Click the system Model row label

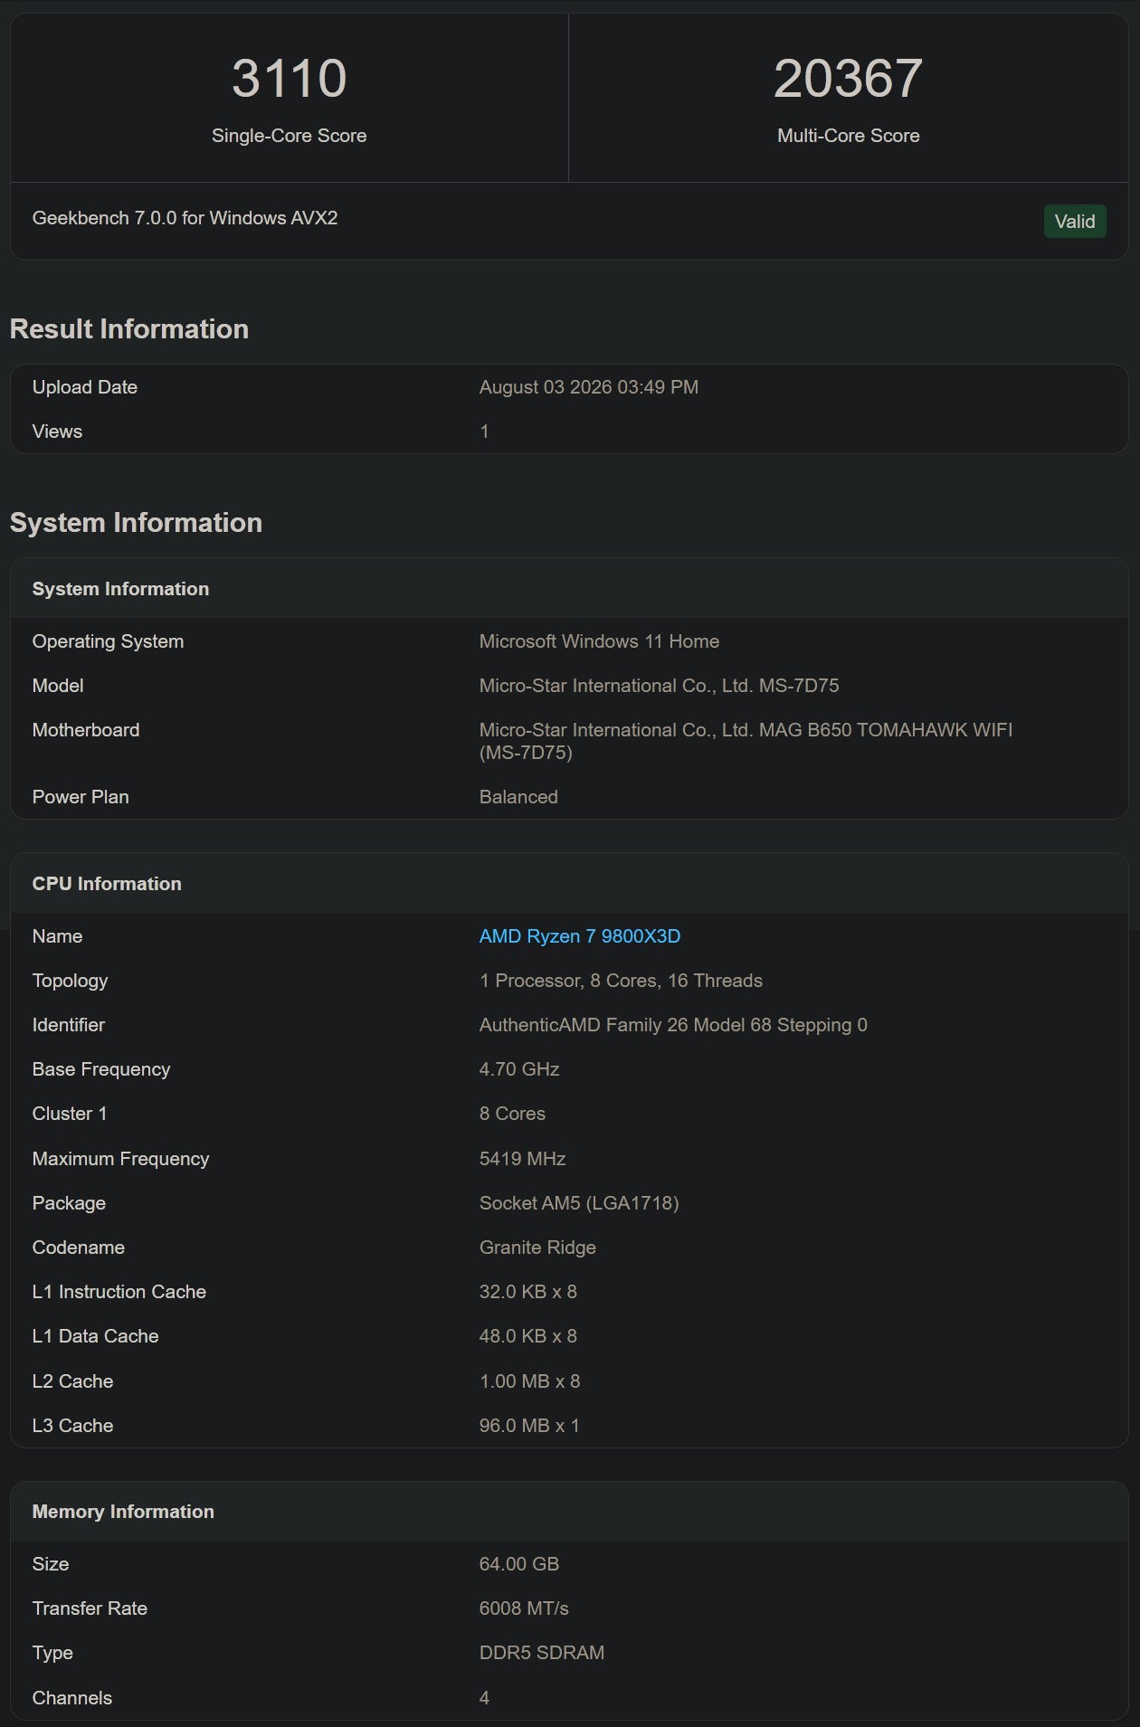[58, 686]
